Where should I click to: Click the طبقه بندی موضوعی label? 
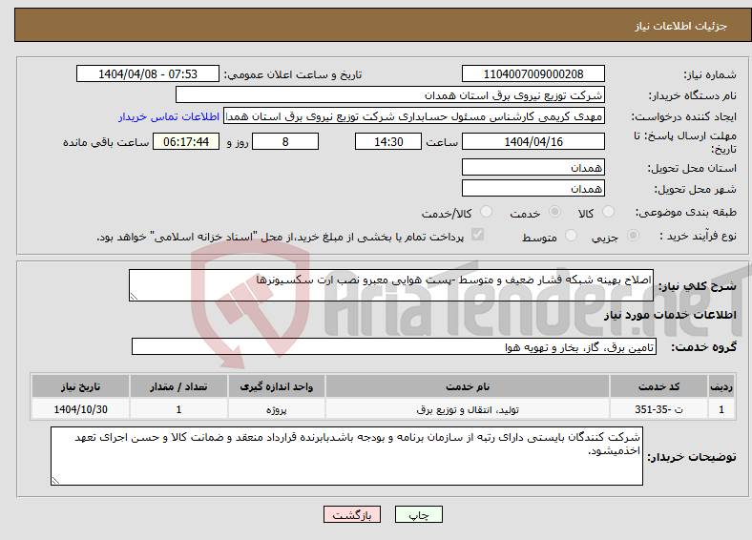686,212
